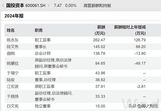This screenshot has height=111, width=161.
Task: Go to previous stock with left chevron
Action: 3,6
